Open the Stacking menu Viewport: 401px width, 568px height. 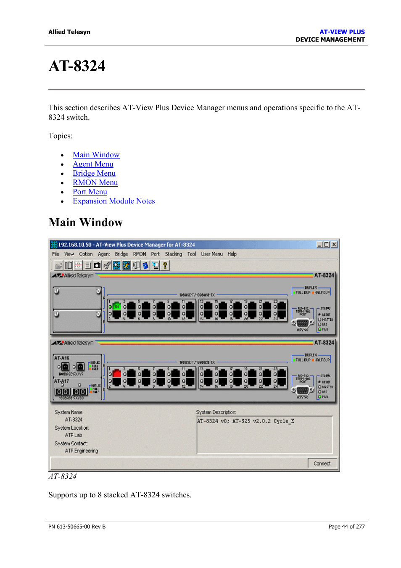174,254
